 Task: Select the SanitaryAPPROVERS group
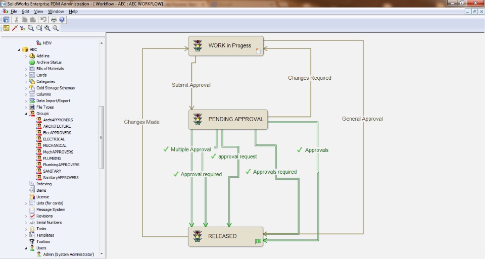coord(61,178)
